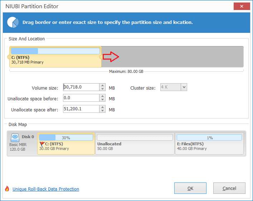This screenshot has width=253, height=201.
Task: Click the left border handle of C: partition
Action: point(9,57)
